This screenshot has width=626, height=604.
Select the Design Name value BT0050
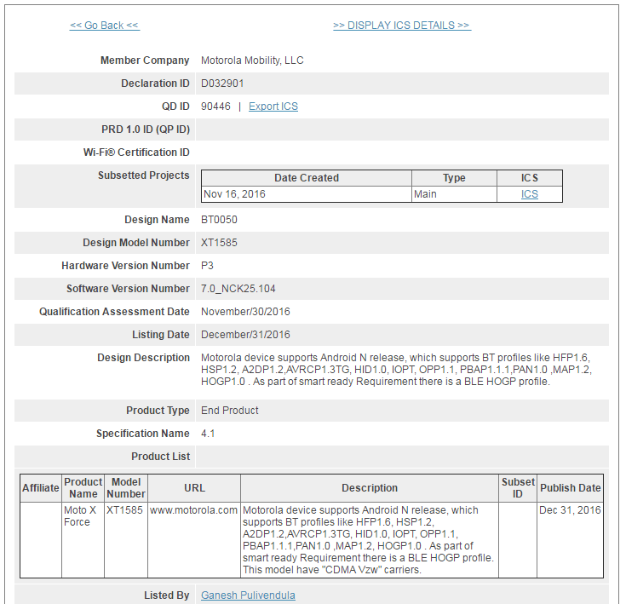click(x=219, y=220)
